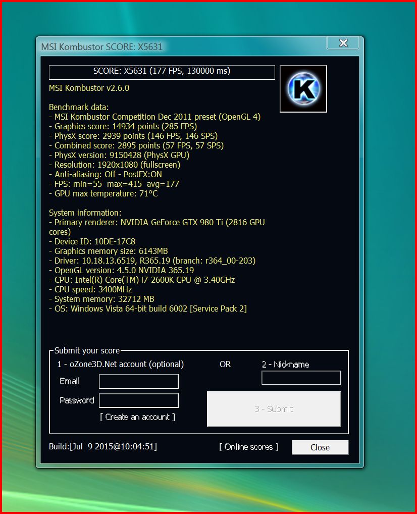Click the Graphics memory size: 6143MB line

(x=108, y=251)
